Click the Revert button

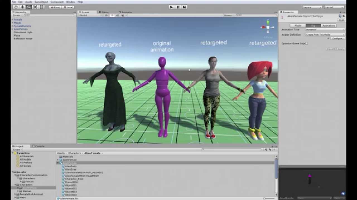(331, 49)
